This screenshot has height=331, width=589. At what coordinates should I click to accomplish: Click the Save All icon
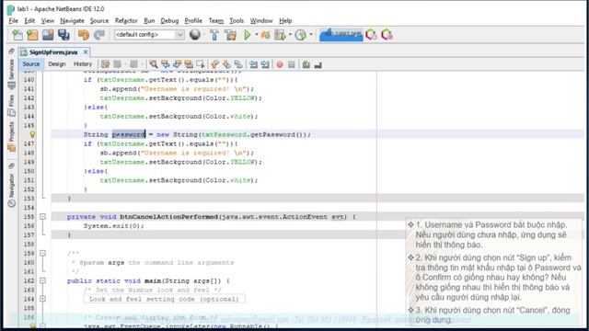pyautogui.click(x=64, y=35)
